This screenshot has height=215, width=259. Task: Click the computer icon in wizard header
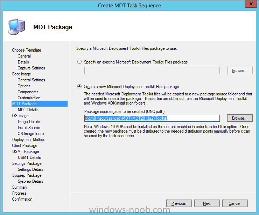point(16,27)
